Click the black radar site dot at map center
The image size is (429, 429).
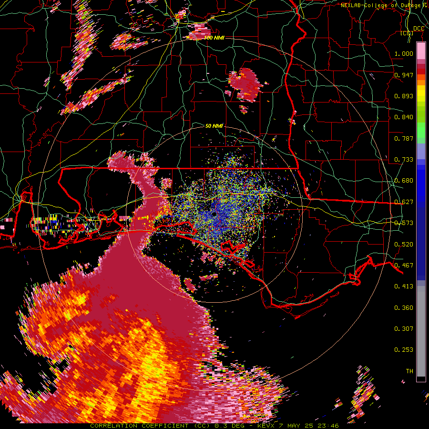214,214
